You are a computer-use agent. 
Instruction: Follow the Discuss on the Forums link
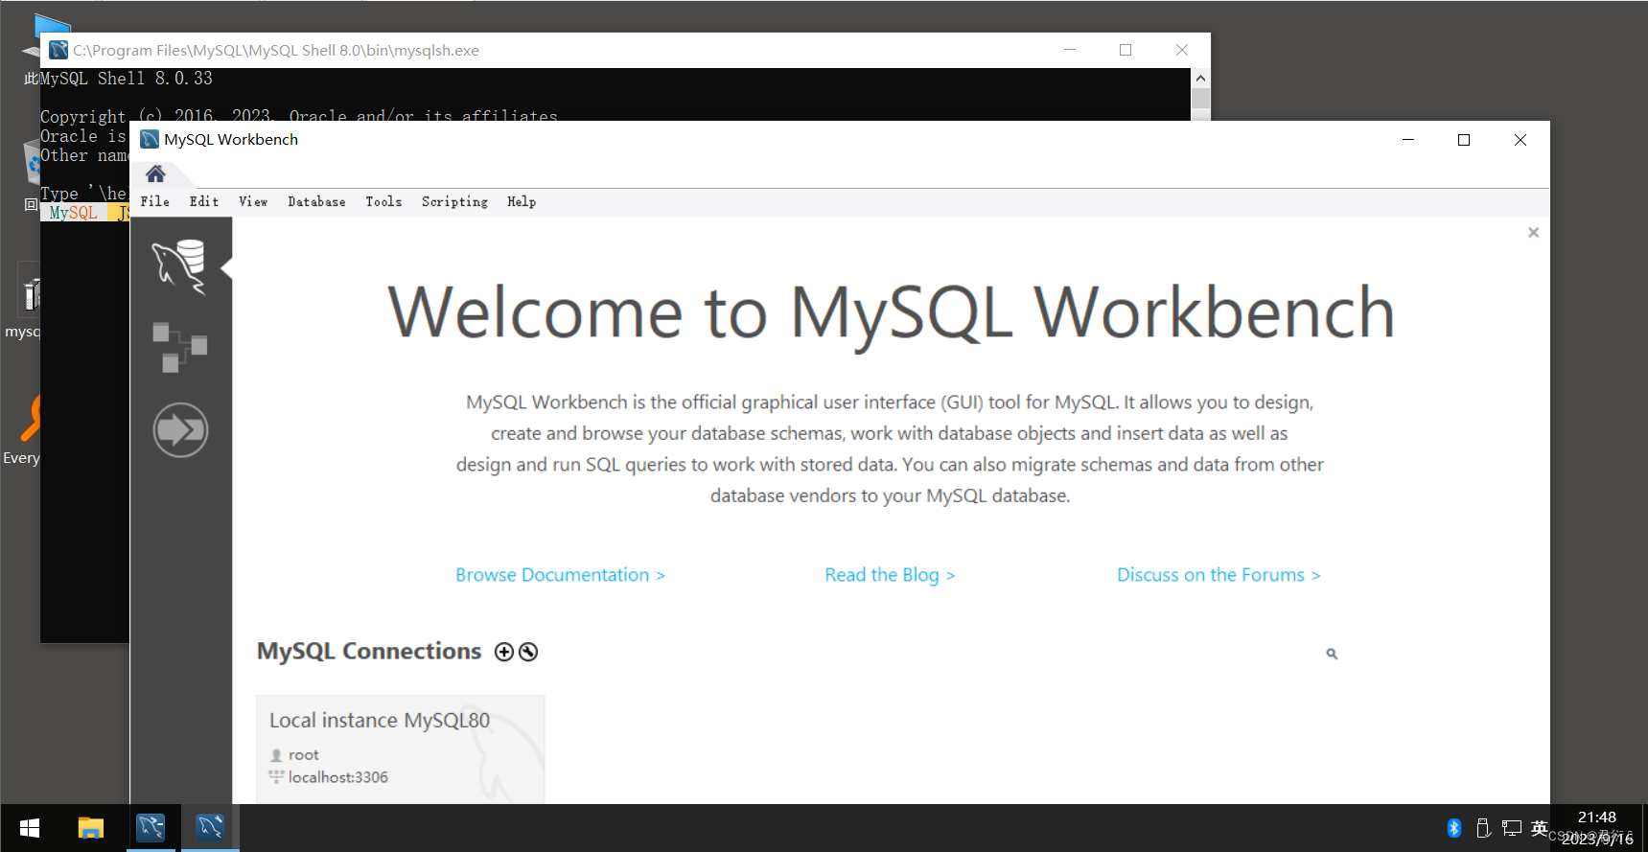(x=1219, y=575)
